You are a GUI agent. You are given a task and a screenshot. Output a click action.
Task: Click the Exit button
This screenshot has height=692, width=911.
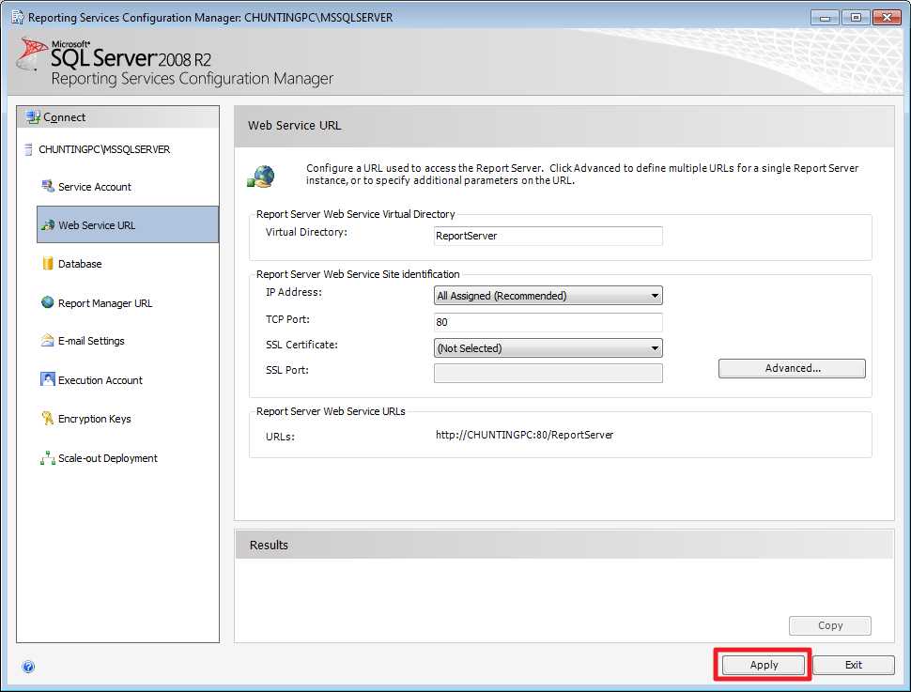854,665
